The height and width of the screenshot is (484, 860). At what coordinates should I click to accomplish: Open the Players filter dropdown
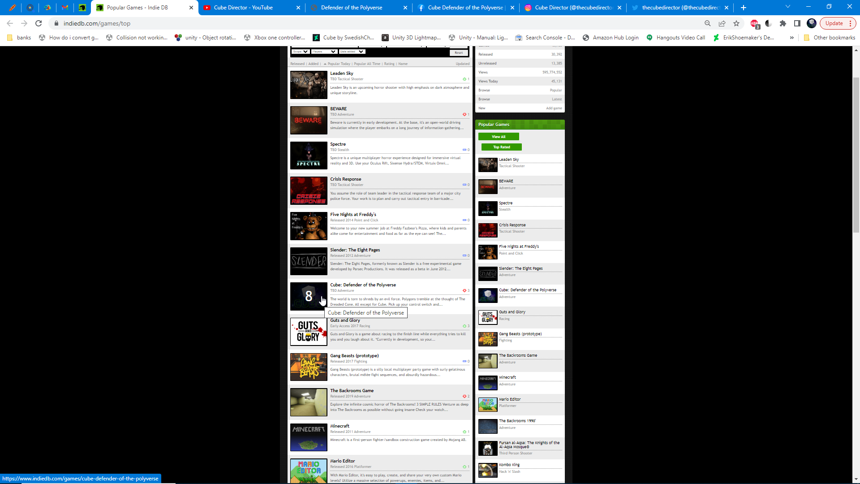tap(324, 52)
